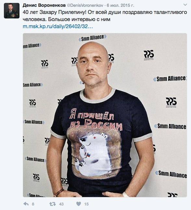Retweet using the retweet arrows icon
This screenshot has height=210, width=191.
pyautogui.click(x=52, y=204)
